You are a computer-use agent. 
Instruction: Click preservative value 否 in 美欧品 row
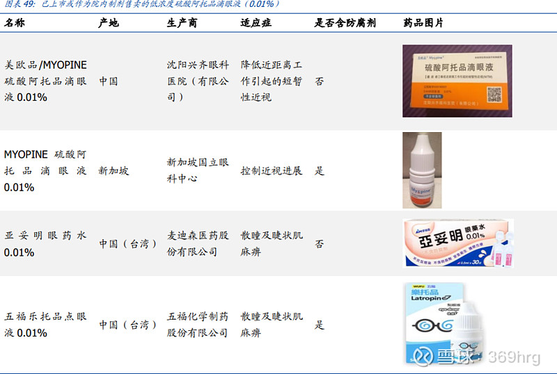pos(319,81)
